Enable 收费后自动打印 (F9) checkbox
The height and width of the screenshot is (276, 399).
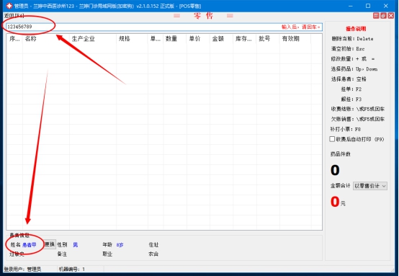332,139
